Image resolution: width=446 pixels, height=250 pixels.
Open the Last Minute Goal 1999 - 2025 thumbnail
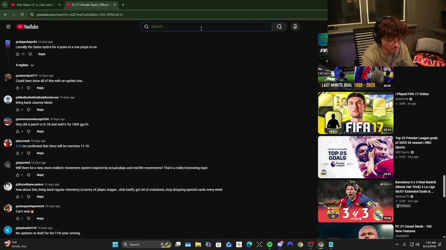coord(356,77)
